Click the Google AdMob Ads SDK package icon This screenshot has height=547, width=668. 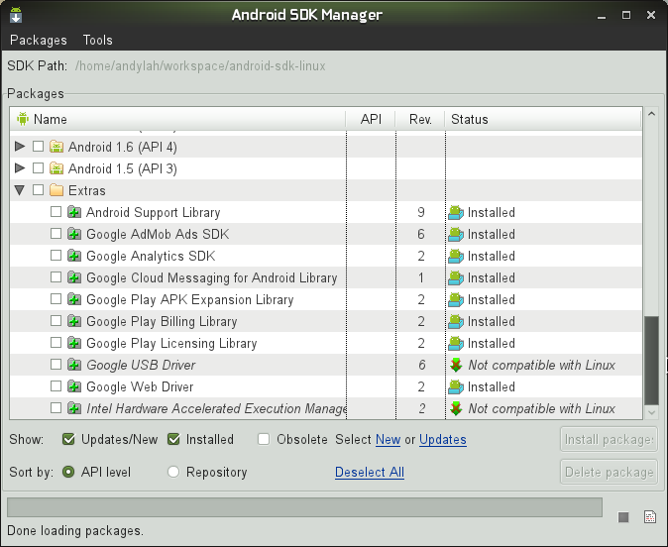(74, 234)
